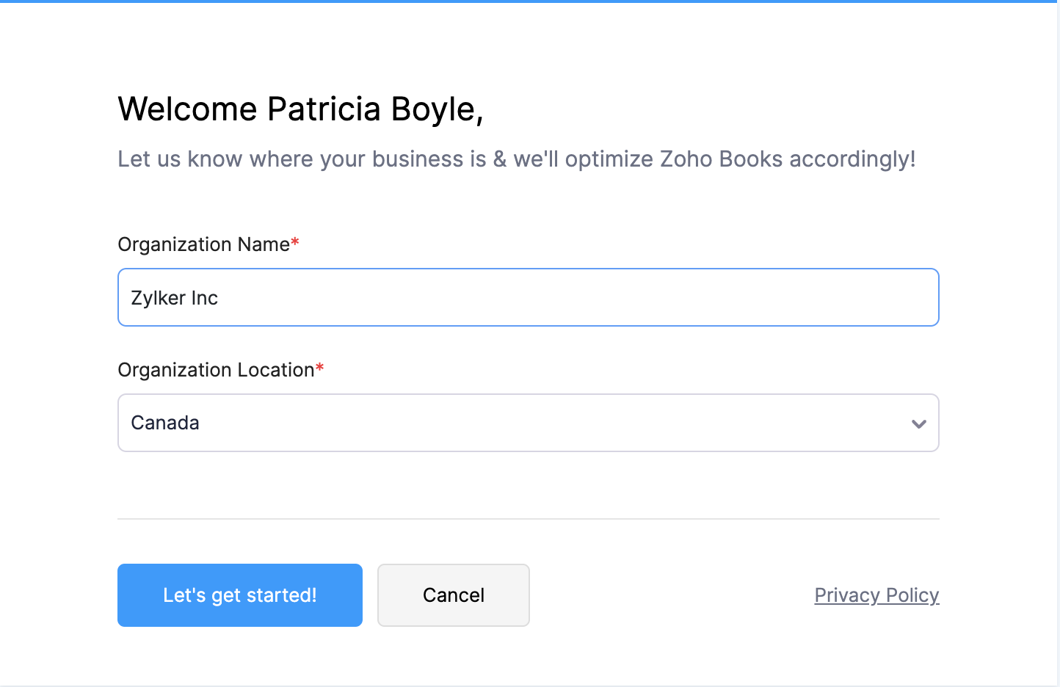The image size is (1060, 687).
Task: Select the Canada value in location field
Action: (x=165, y=423)
